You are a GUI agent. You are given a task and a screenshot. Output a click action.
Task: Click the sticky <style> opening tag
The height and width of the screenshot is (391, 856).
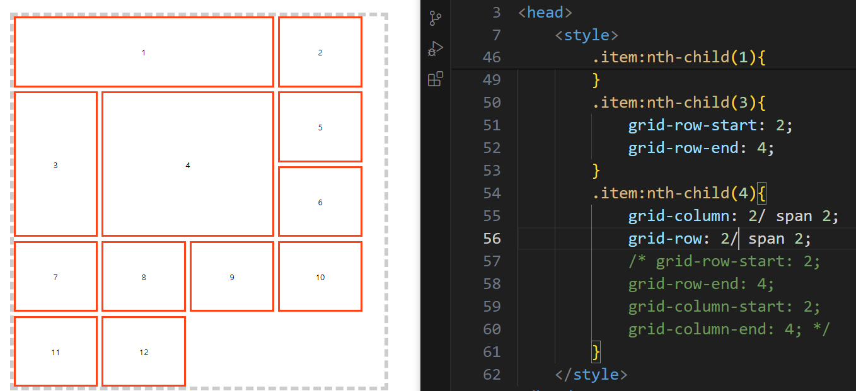click(587, 35)
